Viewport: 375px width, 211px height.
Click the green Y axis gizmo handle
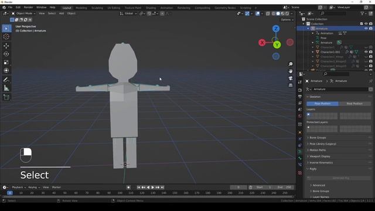[x=277, y=45]
